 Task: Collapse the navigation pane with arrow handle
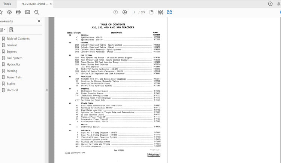point(46,90)
